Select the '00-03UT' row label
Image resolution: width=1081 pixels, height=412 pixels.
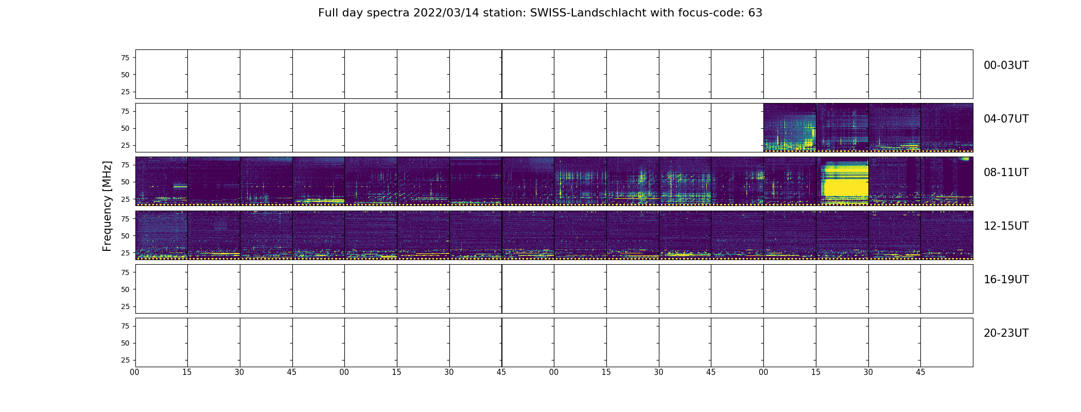coord(1006,65)
